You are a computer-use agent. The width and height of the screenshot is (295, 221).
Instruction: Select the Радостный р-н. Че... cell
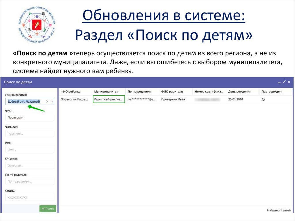coord(109,99)
